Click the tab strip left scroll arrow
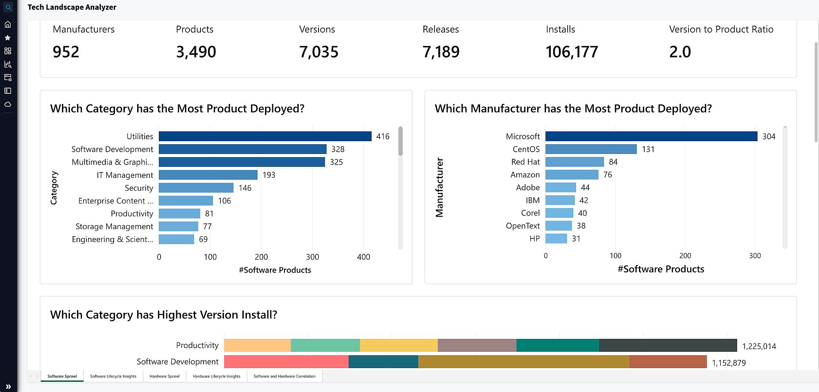819x392 pixels. click(31, 376)
